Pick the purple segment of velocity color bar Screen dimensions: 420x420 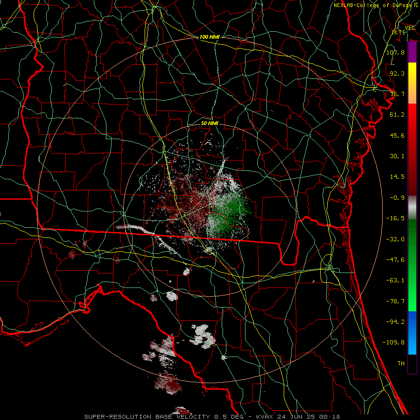click(412, 52)
